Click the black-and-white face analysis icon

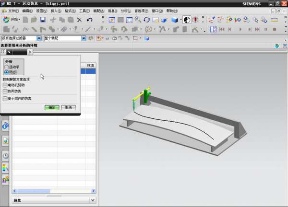click(x=187, y=20)
